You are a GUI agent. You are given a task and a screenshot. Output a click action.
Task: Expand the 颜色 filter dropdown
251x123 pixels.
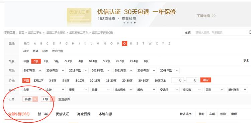pyautogui.click(x=146, y=90)
